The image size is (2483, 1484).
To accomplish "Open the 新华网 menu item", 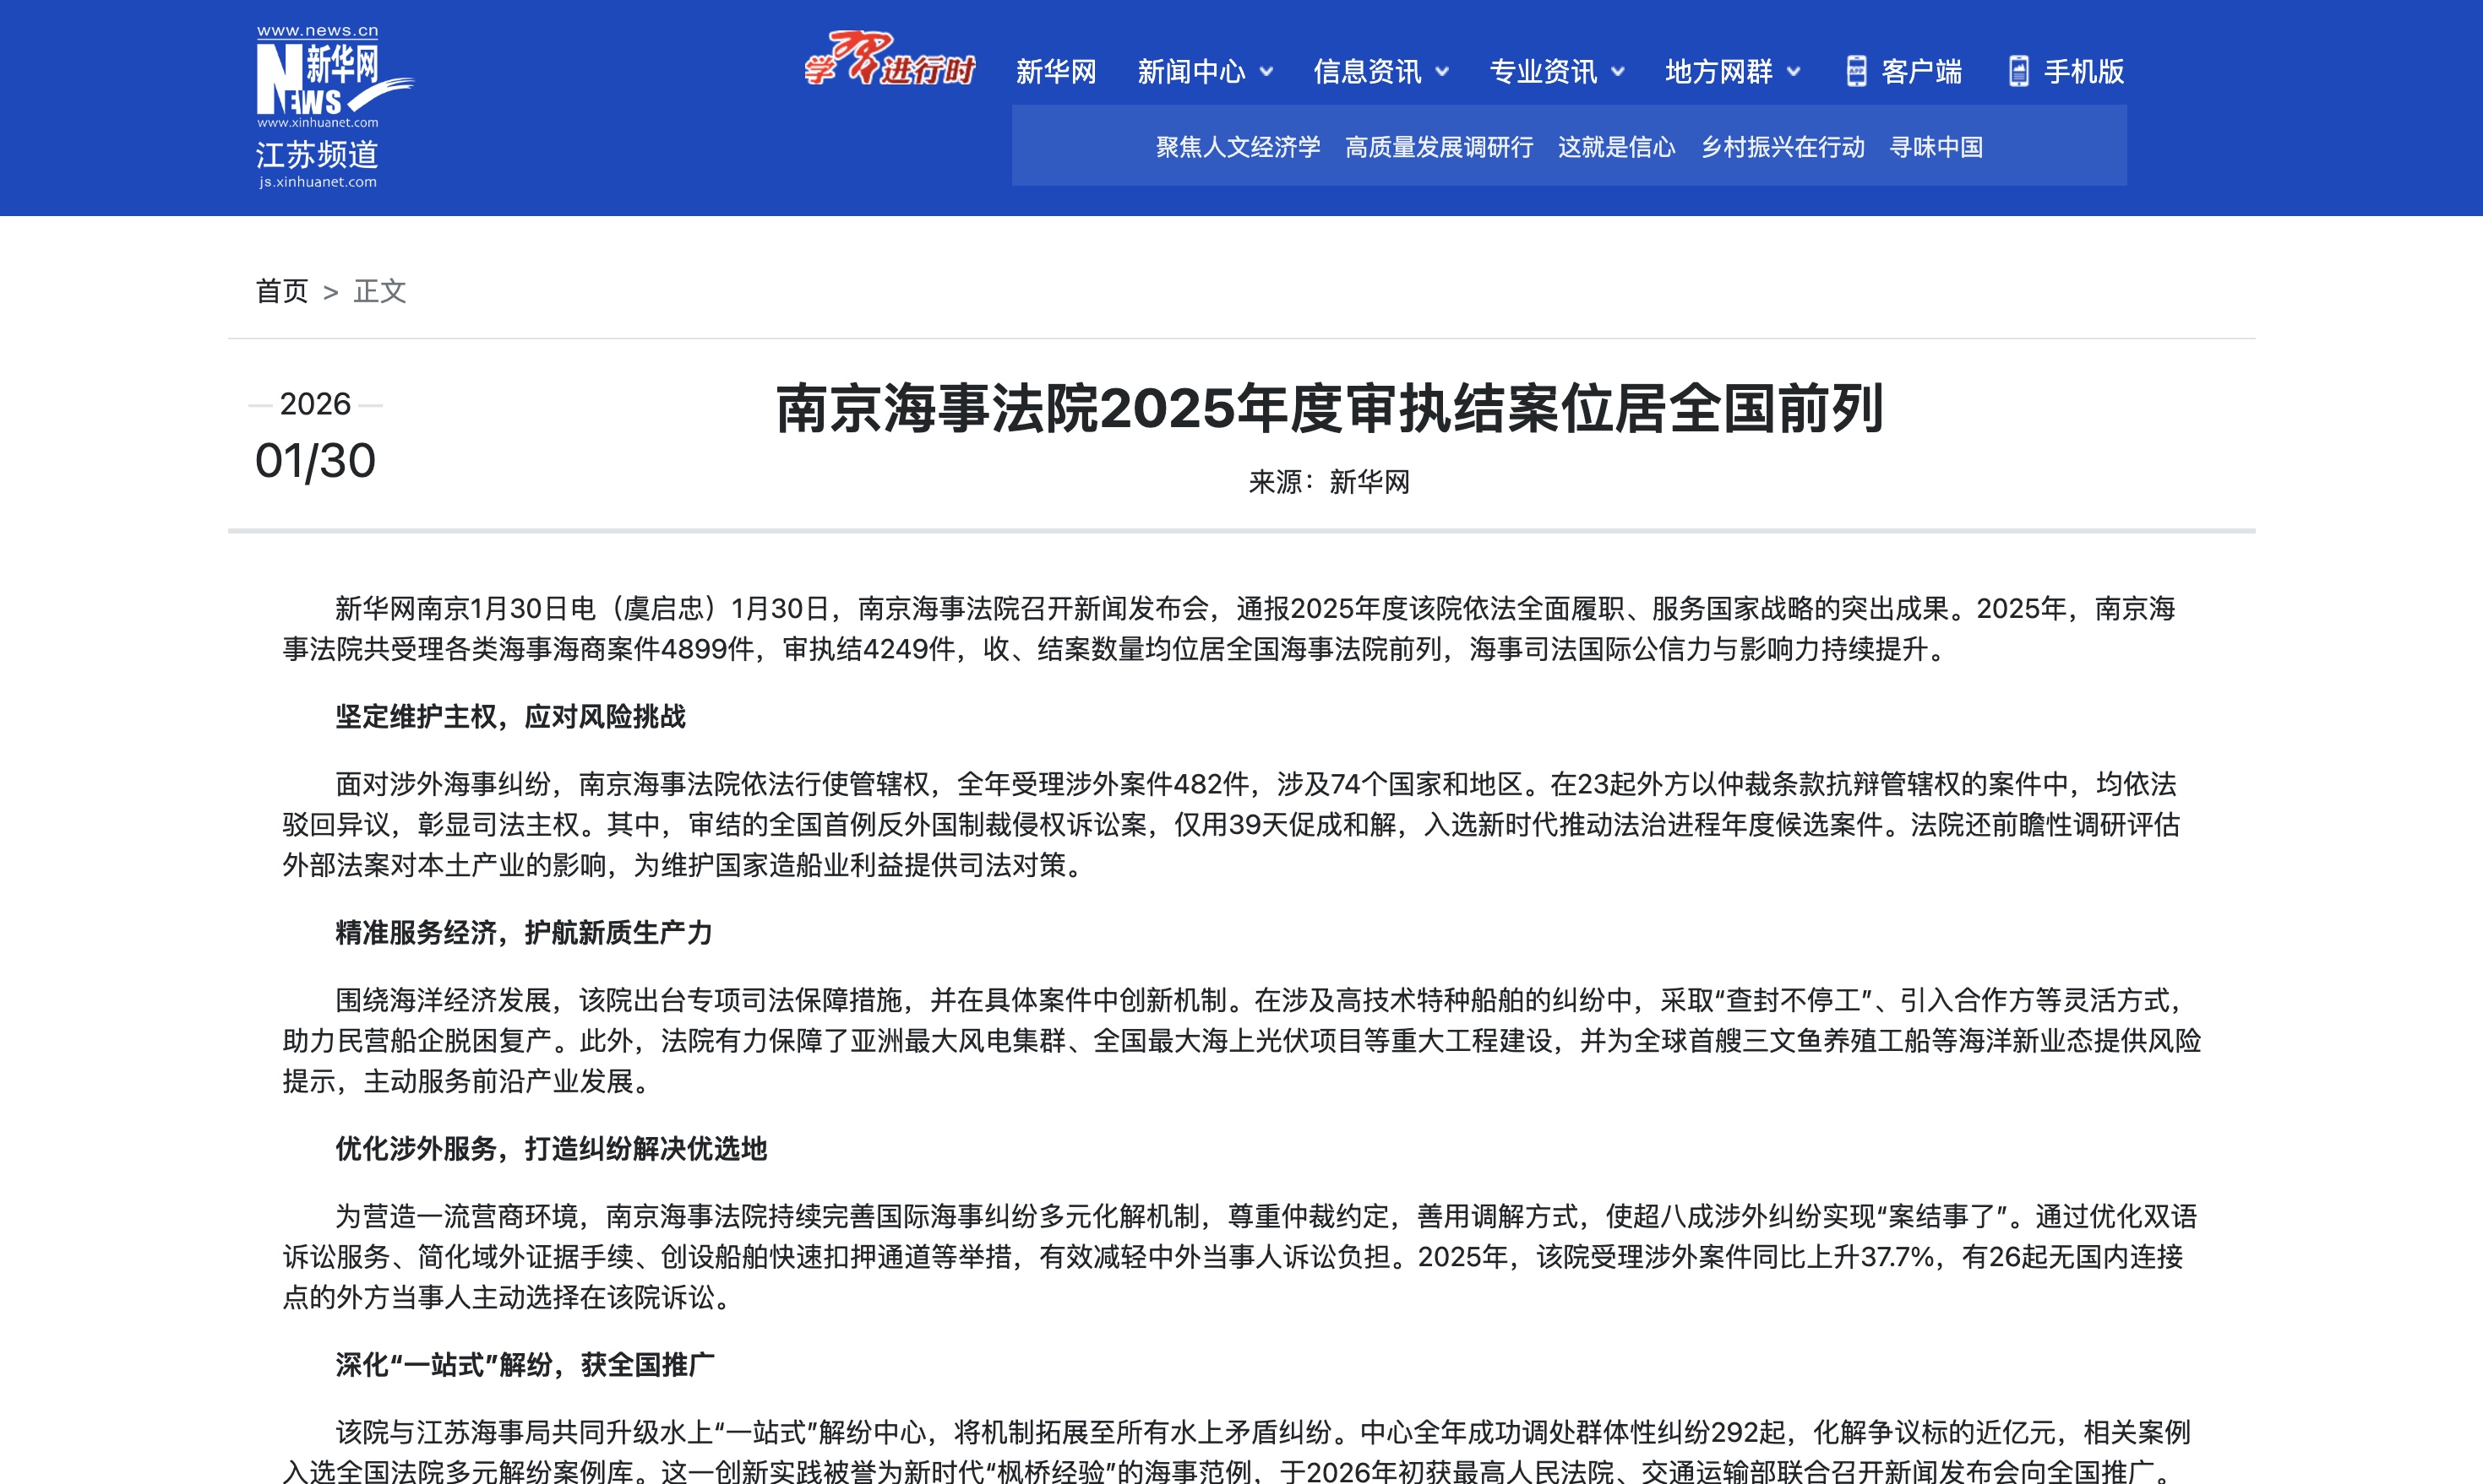I will (1056, 72).
